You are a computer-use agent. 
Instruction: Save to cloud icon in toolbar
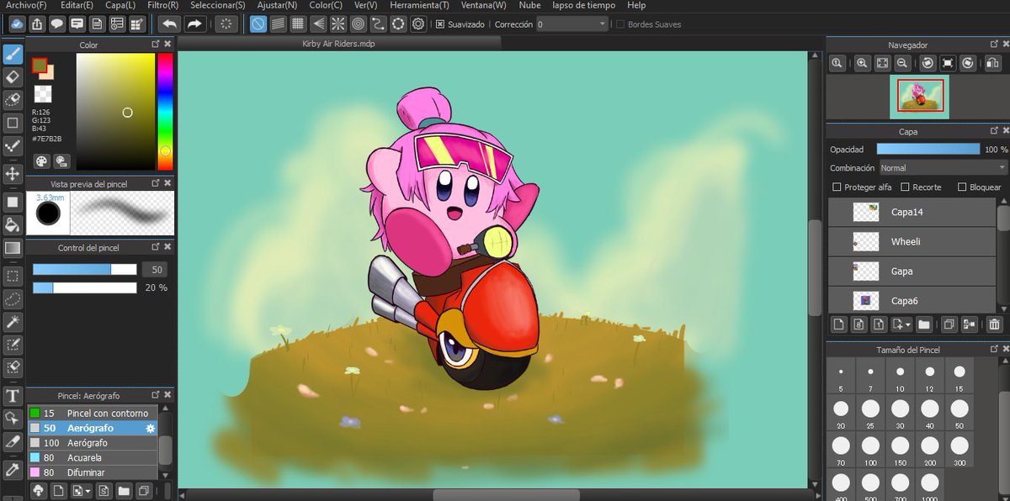(18, 24)
